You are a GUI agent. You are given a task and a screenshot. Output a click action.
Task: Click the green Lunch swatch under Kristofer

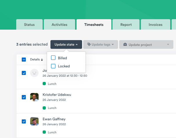click(x=44, y=108)
